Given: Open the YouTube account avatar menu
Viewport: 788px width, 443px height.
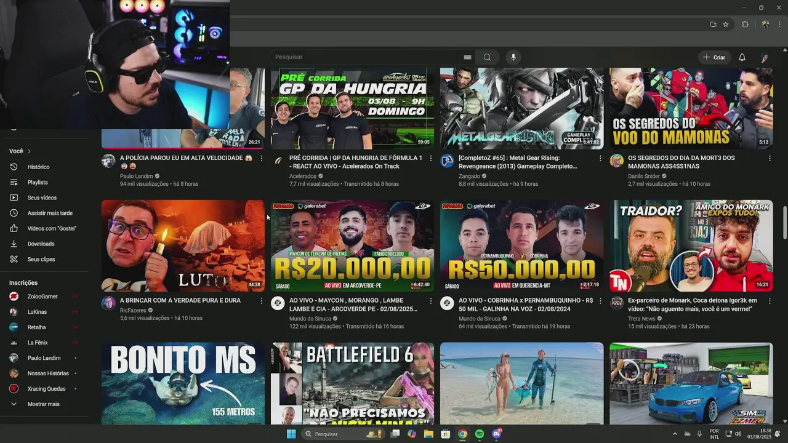Looking at the screenshot, I should point(765,57).
